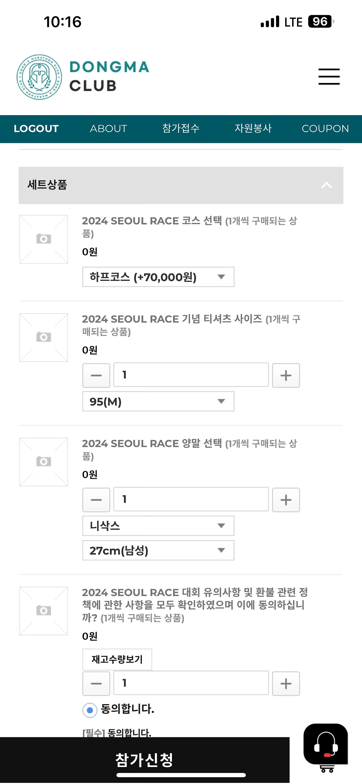362x784 pixels.
Task: Increase the T-shirt quantity with plus
Action: [x=286, y=375]
